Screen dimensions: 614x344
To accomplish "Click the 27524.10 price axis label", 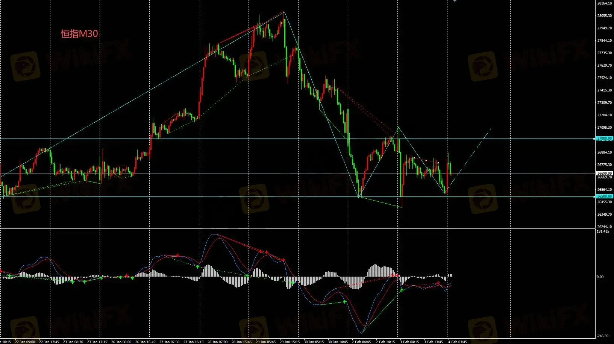I will coord(605,78).
